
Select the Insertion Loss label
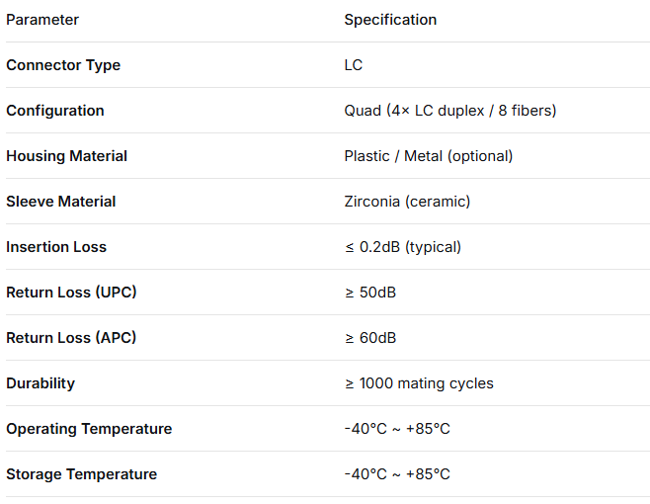point(56,247)
